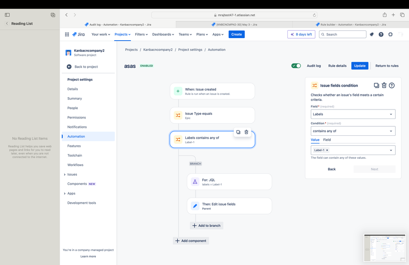The image size is (409, 265).
Task: Open notifications from the top navigation
Action: click(372, 34)
